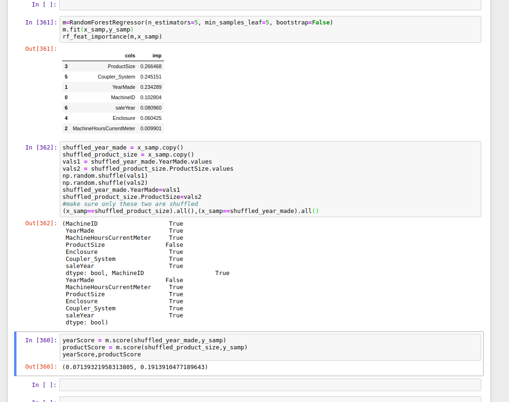509x402 pixels.
Task: Click the 0.234289 importance value for YearMade
Action: 151,87
